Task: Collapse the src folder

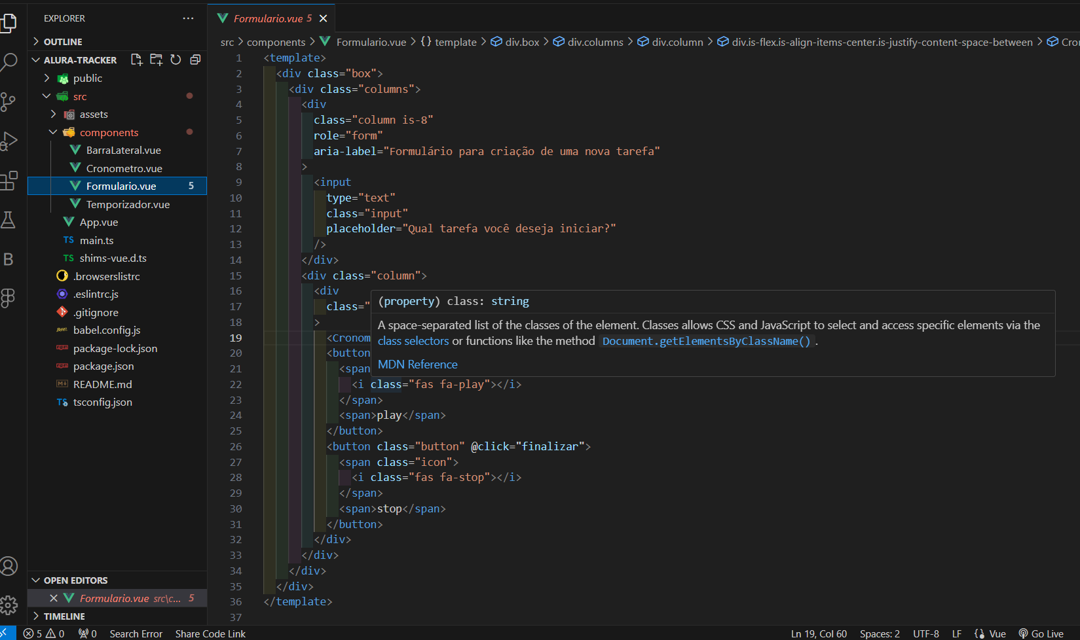Action: [117, 96]
